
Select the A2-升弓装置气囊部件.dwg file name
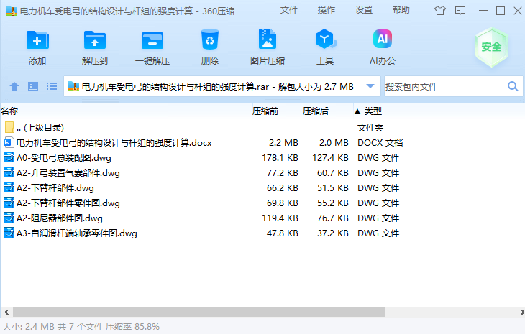tap(68, 173)
